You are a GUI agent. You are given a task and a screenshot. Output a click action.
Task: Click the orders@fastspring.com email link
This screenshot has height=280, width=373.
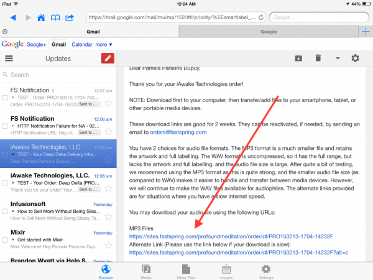[178, 132]
